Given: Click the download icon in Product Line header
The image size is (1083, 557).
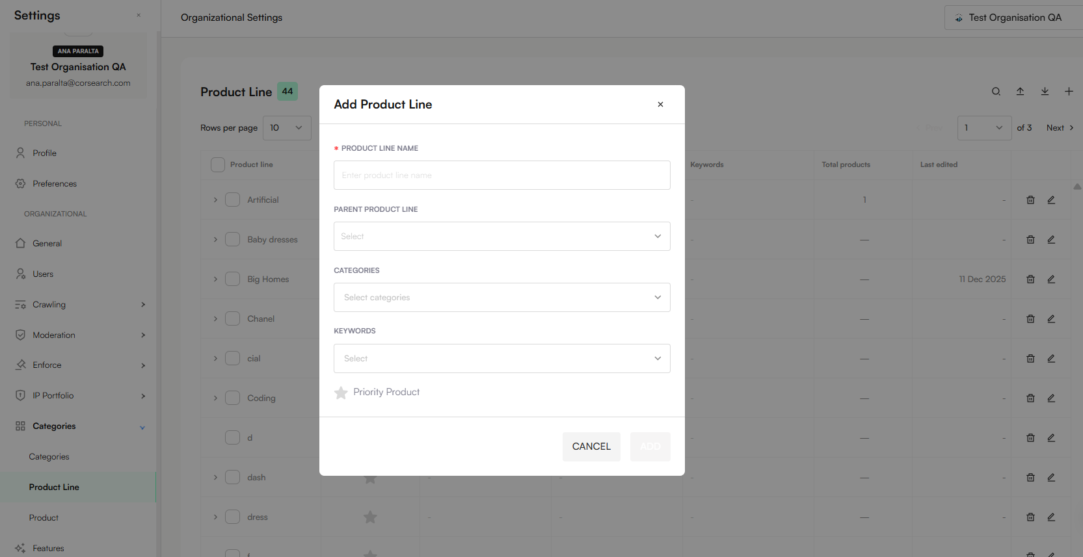Looking at the screenshot, I should tap(1045, 92).
